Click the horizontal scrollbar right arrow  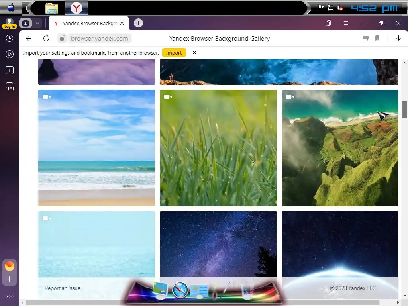pos(398,303)
